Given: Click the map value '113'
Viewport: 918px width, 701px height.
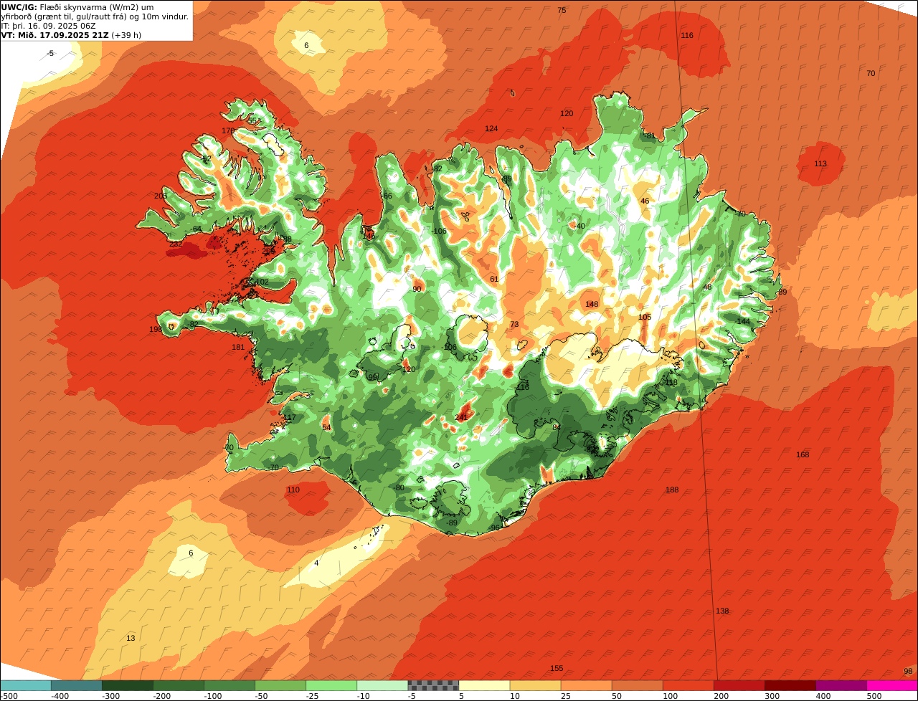Looking at the screenshot, I should pos(820,163).
